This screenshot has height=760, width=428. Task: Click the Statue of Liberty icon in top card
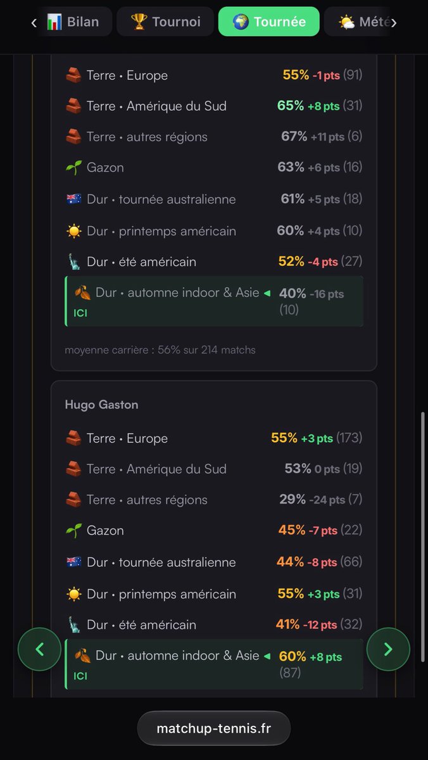pyautogui.click(x=73, y=262)
